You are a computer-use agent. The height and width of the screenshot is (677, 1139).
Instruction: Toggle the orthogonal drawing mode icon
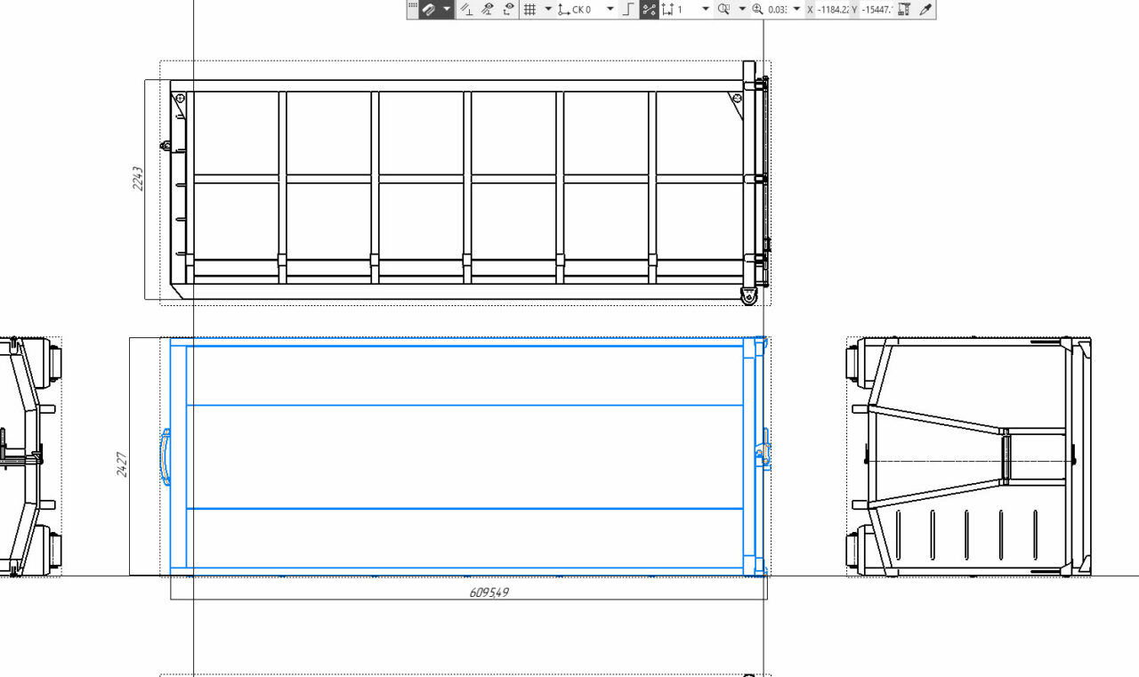(x=628, y=10)
